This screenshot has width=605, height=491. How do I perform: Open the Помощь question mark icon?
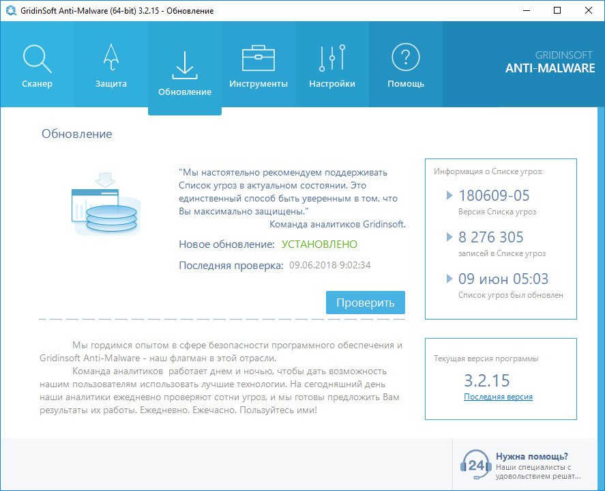(x=406, y=57)
